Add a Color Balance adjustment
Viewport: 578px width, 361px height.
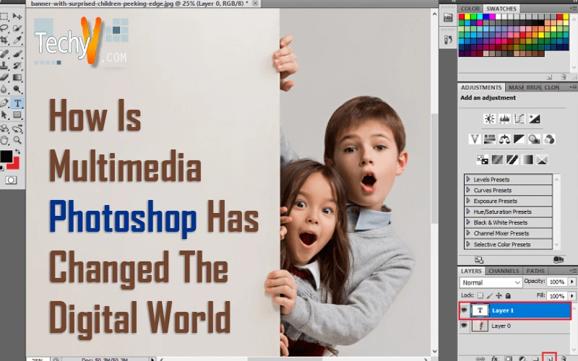[504, 139]
